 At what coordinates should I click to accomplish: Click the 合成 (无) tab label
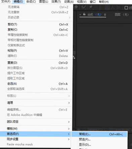[x=94, y=14]
